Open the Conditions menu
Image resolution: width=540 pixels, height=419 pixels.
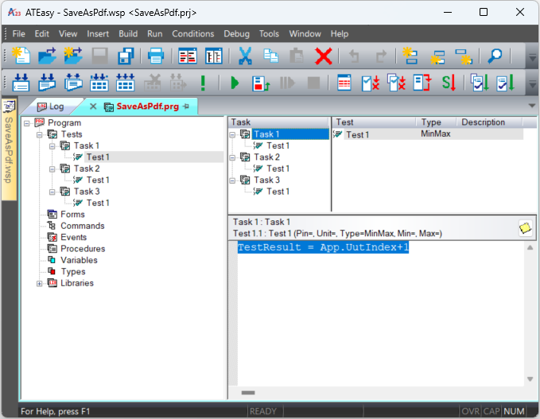tap(192, 33)
